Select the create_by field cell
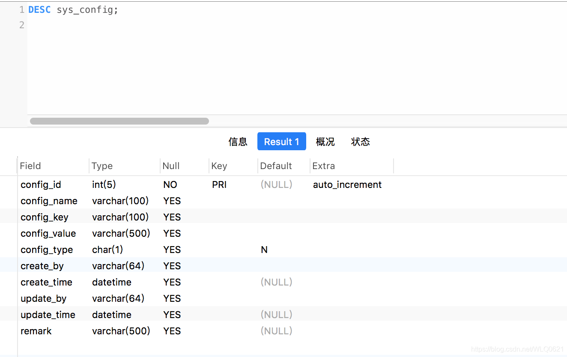 point(42,266)
